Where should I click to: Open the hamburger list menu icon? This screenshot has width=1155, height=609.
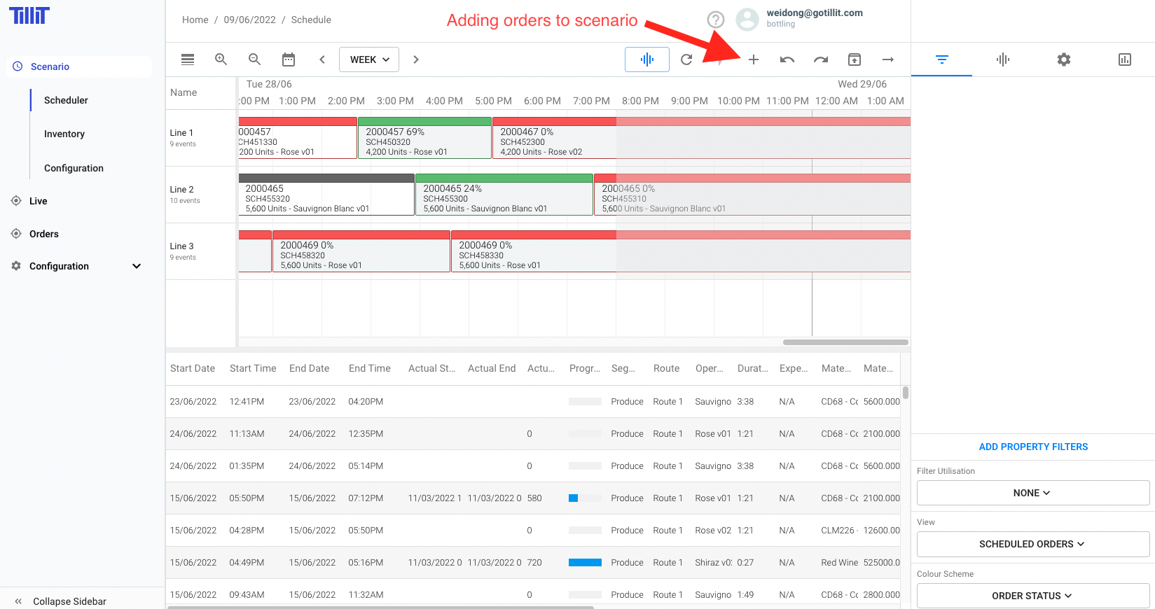tap(188, 59)
